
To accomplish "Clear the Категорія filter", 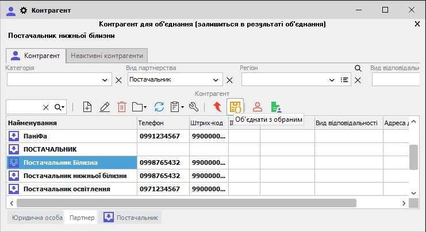I will tap(119, 80).
